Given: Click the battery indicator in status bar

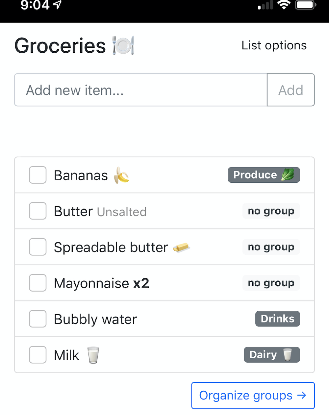Looking at the screenshot, I should pyautogui.click(x=306, y=5).
